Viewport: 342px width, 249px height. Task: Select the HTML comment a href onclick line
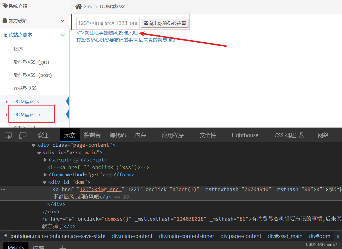[x=98, y=167]
